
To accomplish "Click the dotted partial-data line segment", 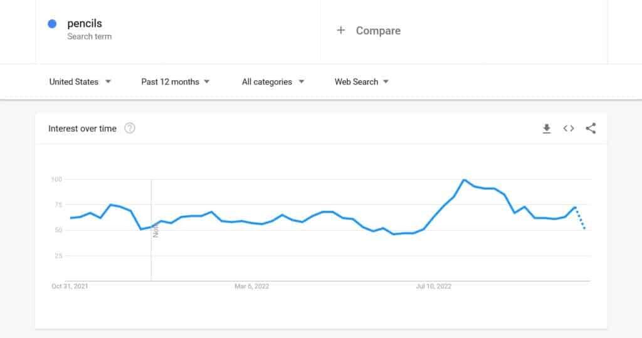I will (x=581, y=218).
